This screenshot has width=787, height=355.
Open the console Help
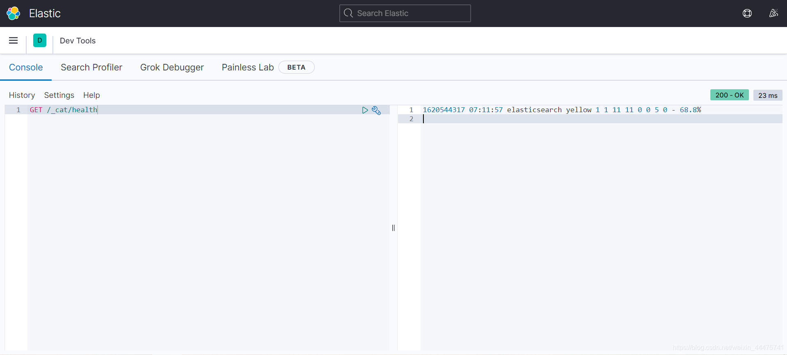click(x=91, y=95)
